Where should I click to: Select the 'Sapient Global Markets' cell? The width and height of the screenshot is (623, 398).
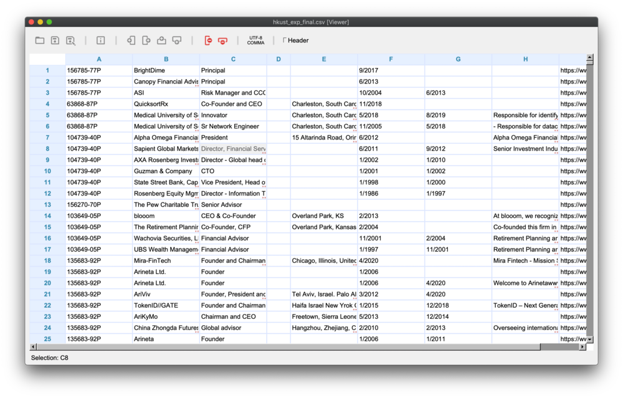[x=166, y=149]
